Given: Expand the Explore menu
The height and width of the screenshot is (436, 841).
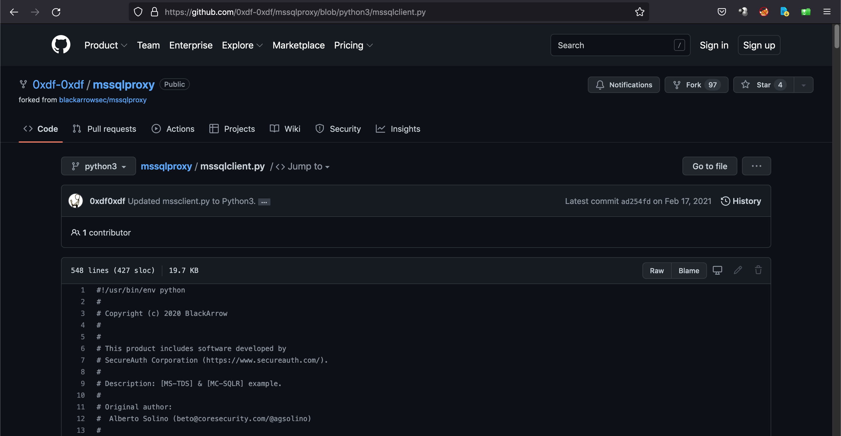Looking at the screenshot, I should tap(242, 45).
